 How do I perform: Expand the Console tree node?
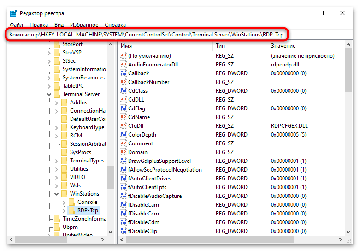64,202
